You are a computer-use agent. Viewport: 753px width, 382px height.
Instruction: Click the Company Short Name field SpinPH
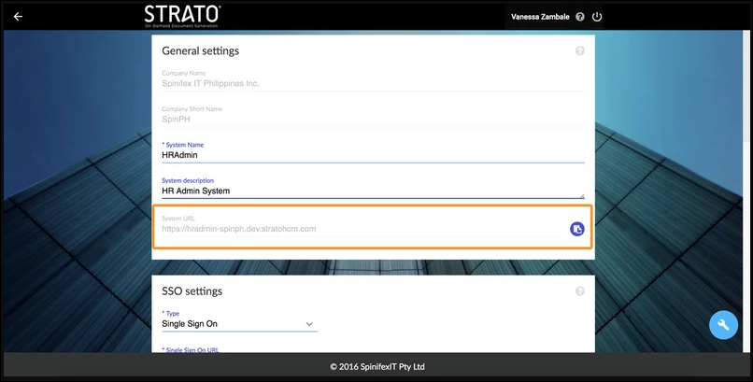[x=372, y=120]
